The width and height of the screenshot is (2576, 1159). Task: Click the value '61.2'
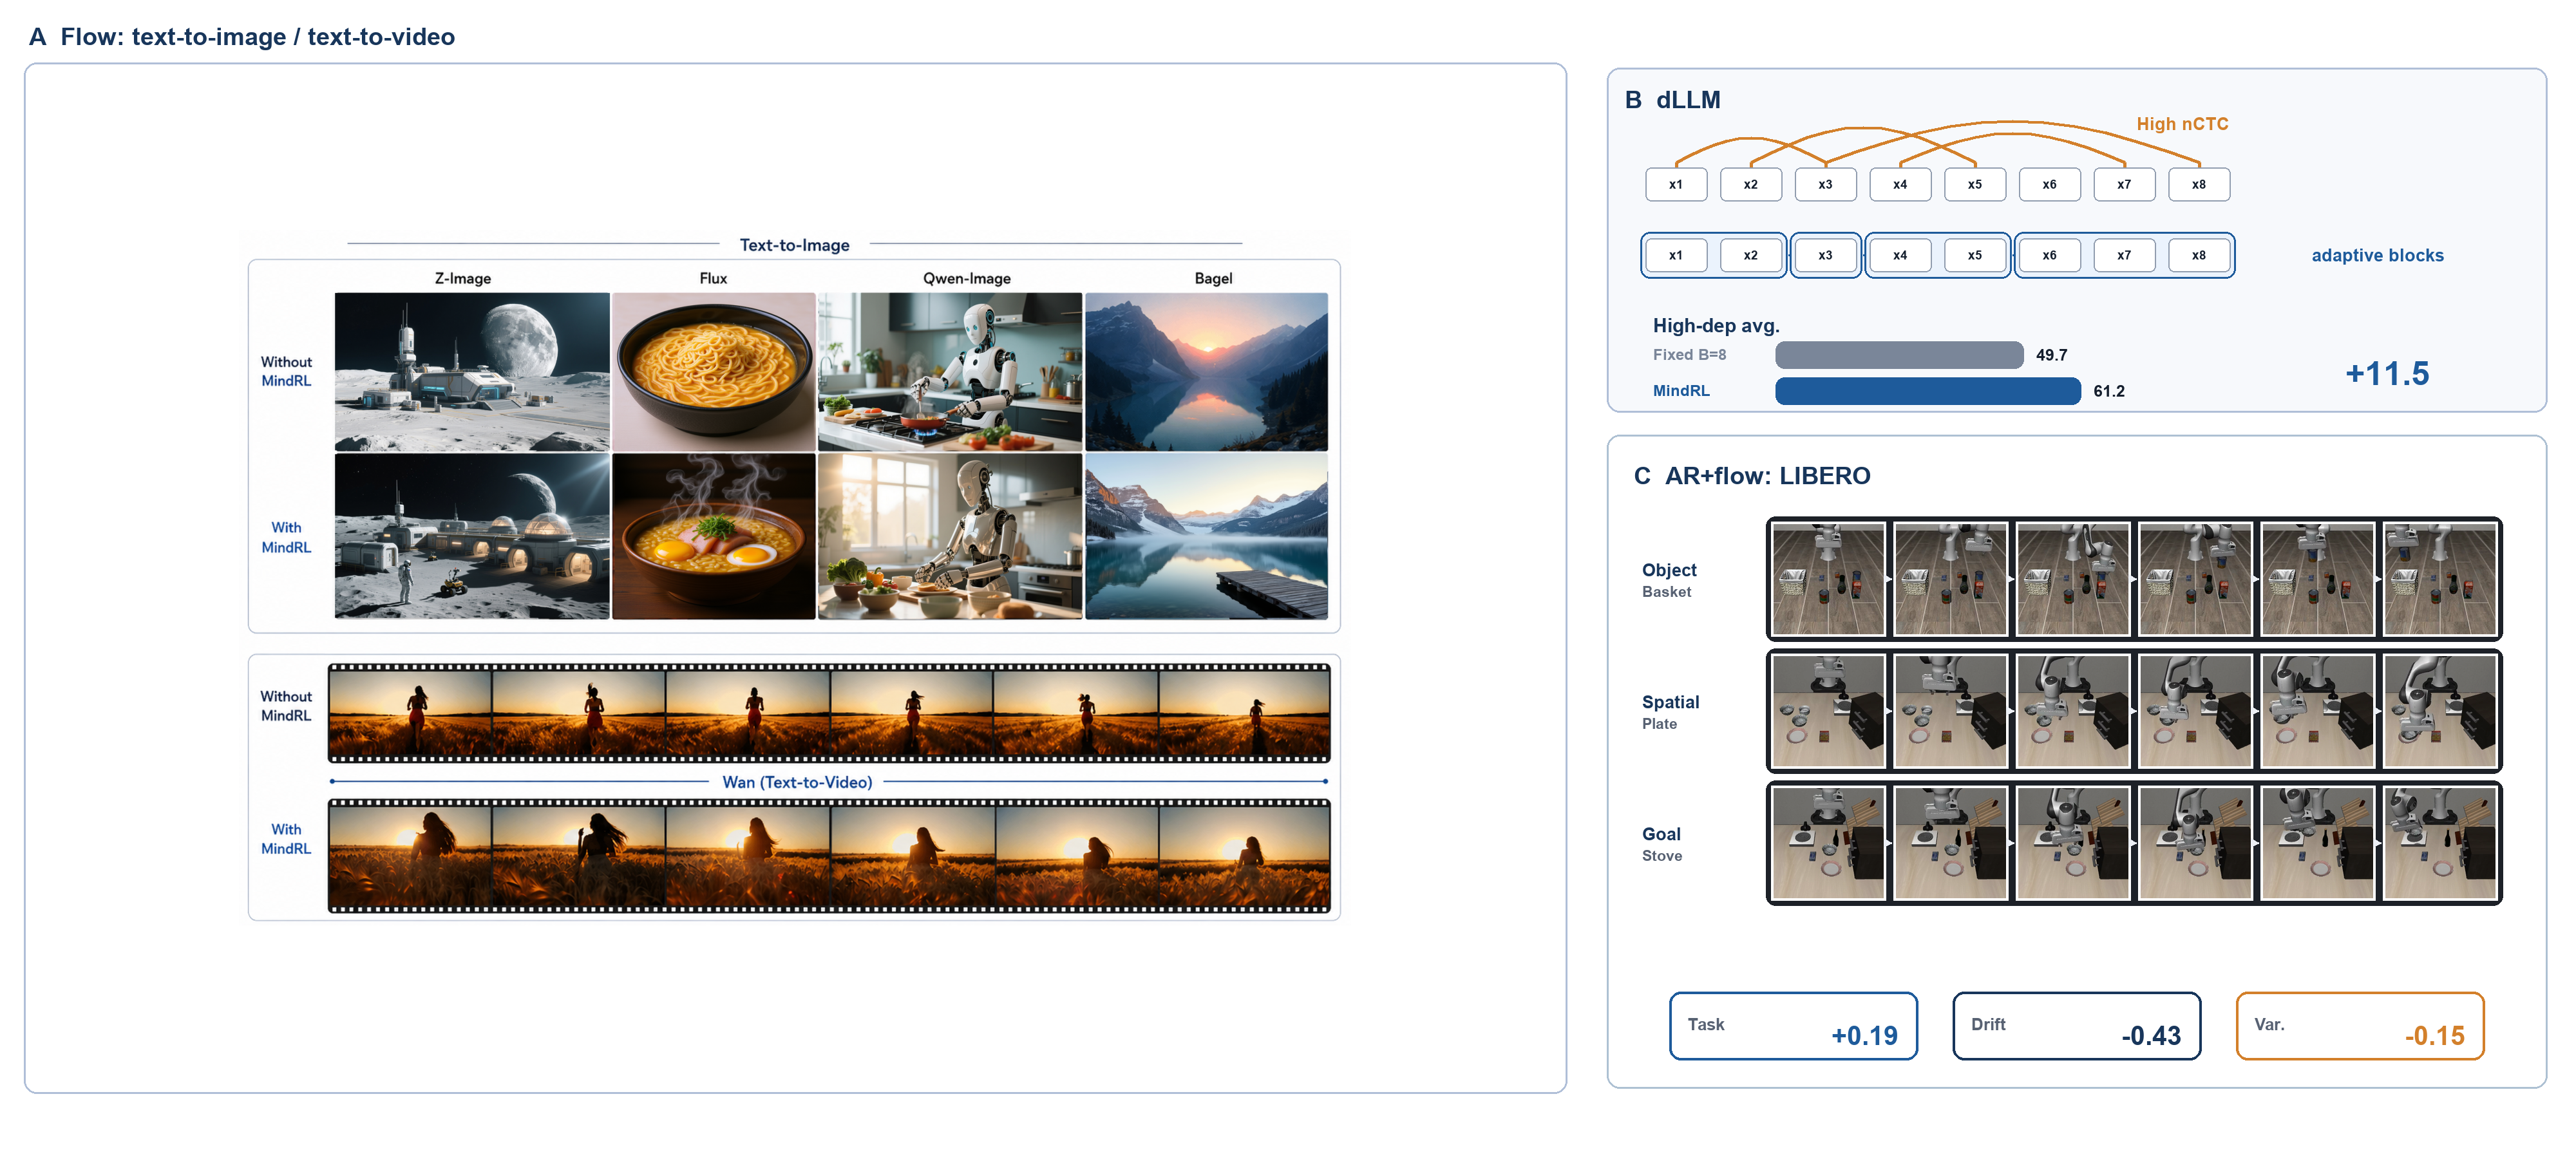2109,391
